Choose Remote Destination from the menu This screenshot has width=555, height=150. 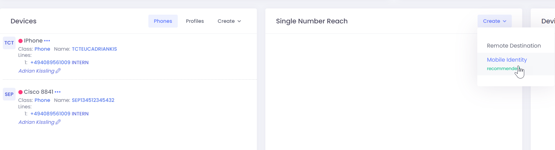pyautogui.click(x=513, y=46)
